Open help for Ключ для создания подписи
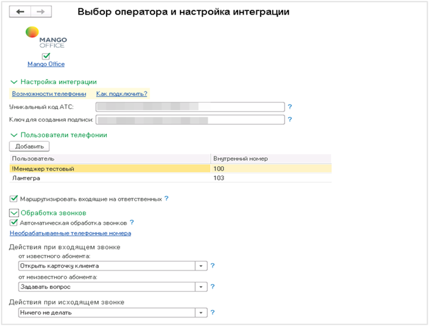The width and height of the screenshot is (429, 326). point(290,119)
